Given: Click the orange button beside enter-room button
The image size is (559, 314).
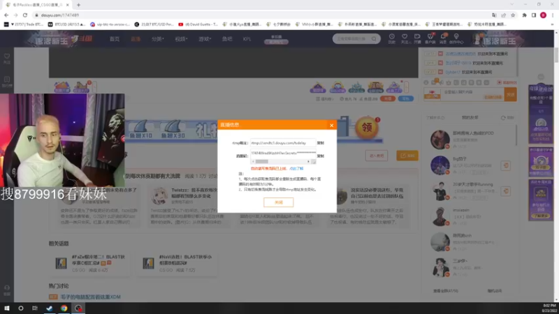Looking at the screenshot, I should (x=407, y=156).
